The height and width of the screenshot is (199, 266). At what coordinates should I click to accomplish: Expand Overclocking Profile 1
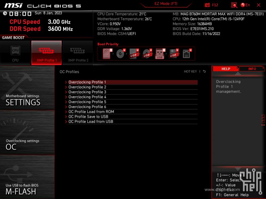[x=87, y=82]
